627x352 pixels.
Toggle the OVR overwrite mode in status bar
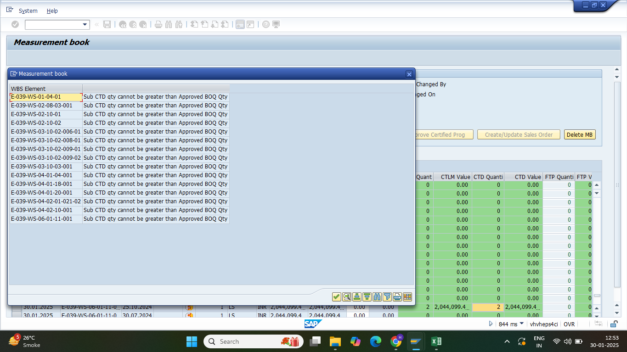(569, 324)
